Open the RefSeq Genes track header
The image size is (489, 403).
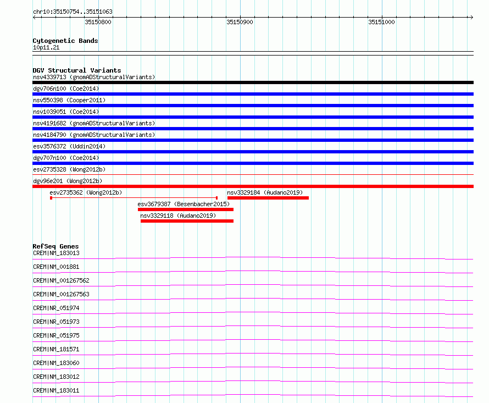[x=55, y=246]
